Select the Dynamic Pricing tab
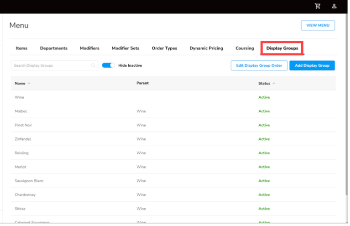 tap(206, 48)
